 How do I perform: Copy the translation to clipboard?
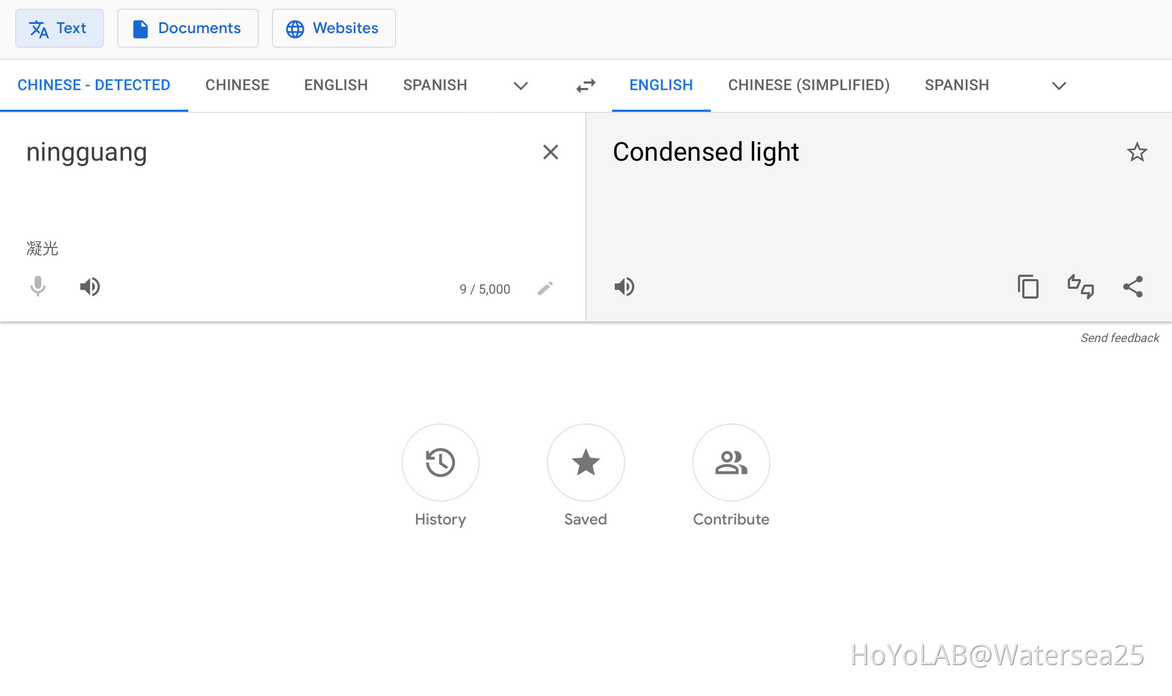[x=1028, y=287]
